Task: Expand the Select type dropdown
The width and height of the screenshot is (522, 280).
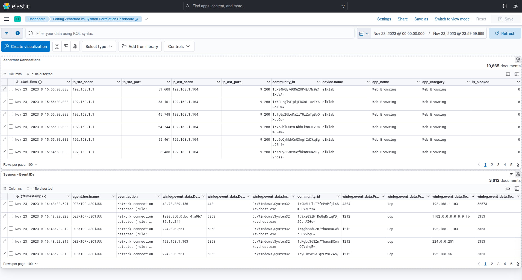Action: click(x=99, y=46)
